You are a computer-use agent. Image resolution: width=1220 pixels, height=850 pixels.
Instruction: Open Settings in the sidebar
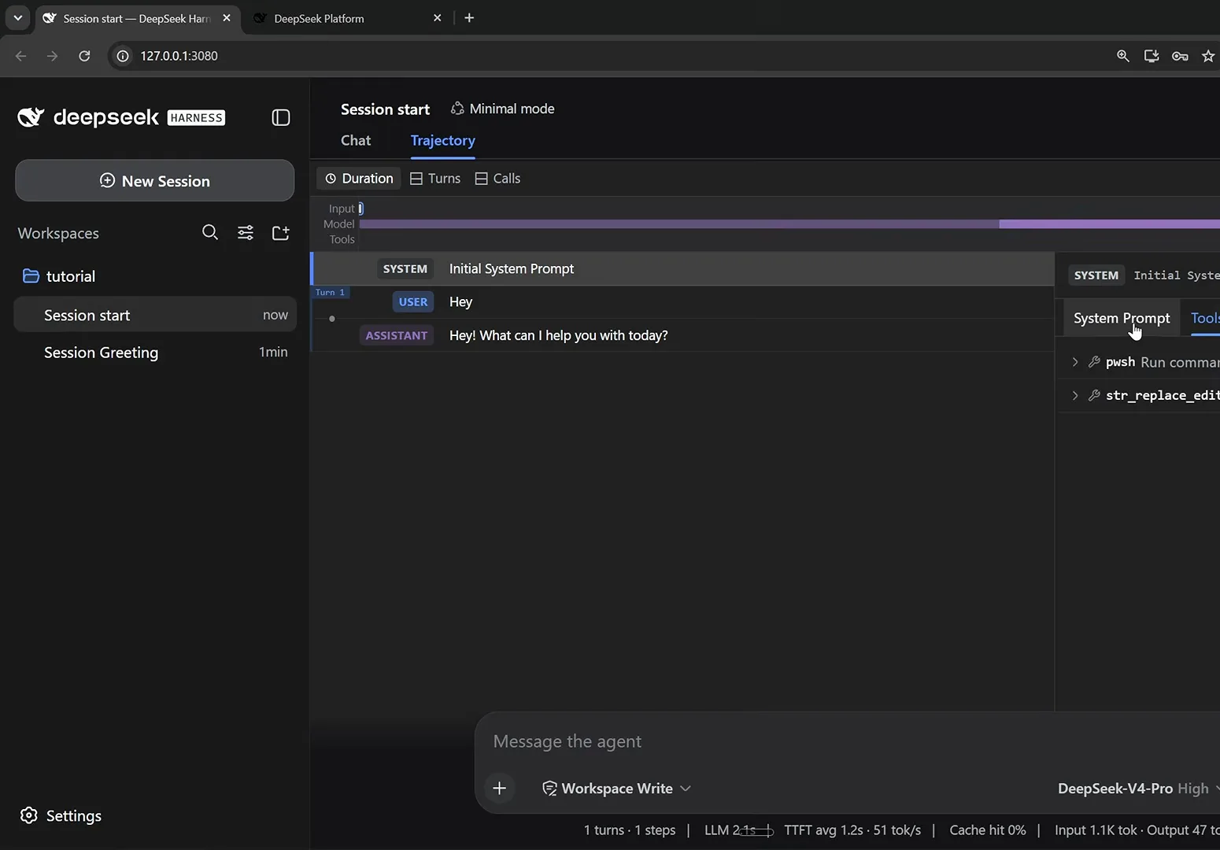pos(61,815)
